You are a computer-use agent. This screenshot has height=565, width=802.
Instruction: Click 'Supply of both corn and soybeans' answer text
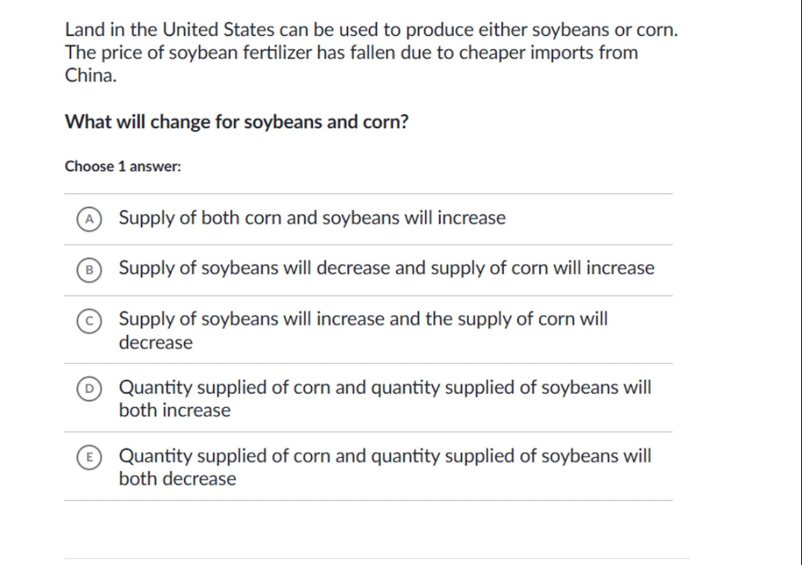point(312,218)
